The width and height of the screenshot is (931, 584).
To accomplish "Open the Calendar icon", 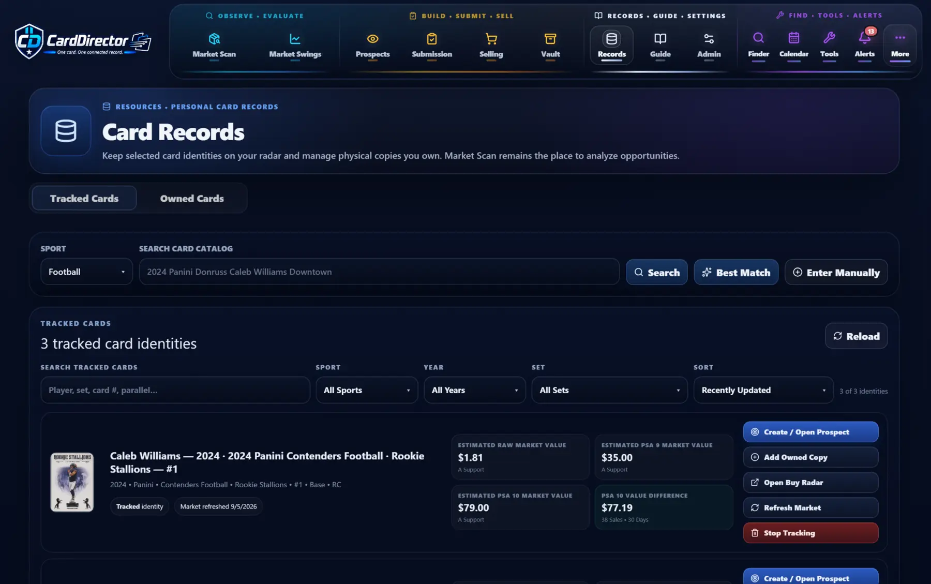I will (793, 38).
